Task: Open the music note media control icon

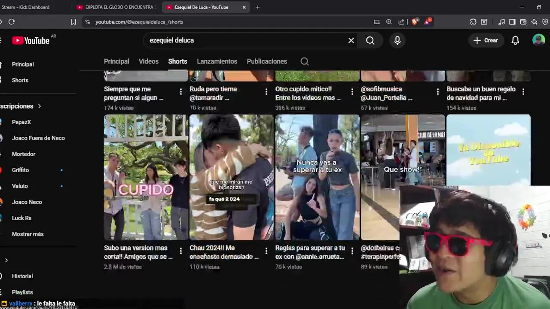Action: coord(501,22)
